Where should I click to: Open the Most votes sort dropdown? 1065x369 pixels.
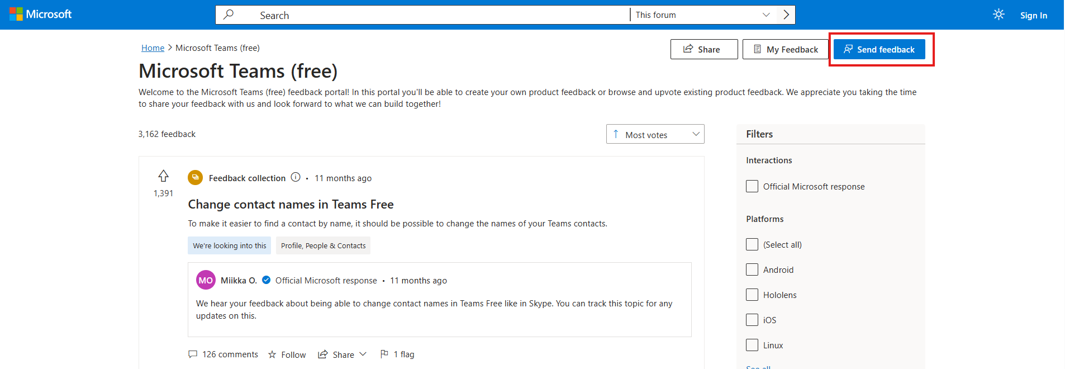(655, 134)
